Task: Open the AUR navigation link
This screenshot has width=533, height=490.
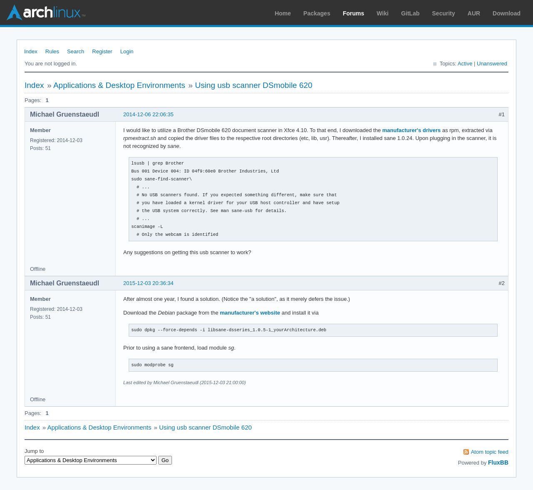Action: 473,13
